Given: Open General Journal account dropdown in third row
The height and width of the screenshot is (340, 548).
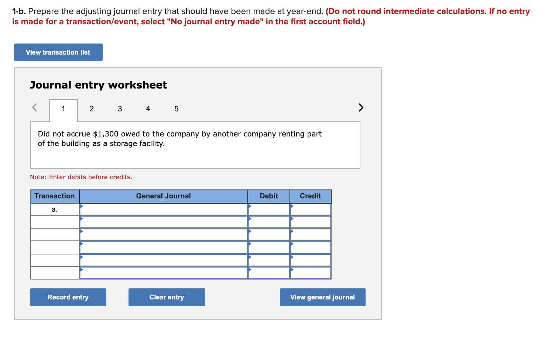Looking at the screenshot, I should pyautogui.click(x=164, y=235).
